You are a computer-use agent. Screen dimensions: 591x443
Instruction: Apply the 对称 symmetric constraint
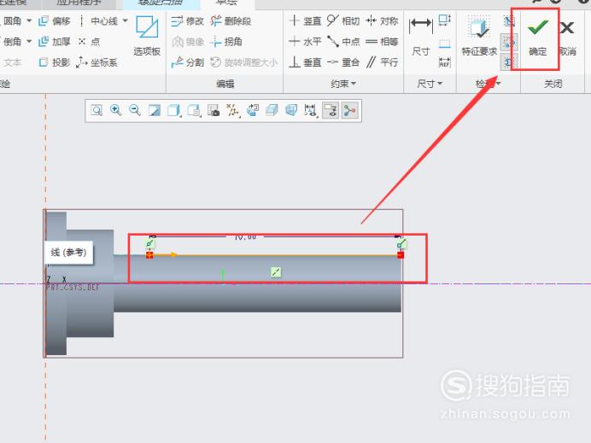(x=383, y=20)
